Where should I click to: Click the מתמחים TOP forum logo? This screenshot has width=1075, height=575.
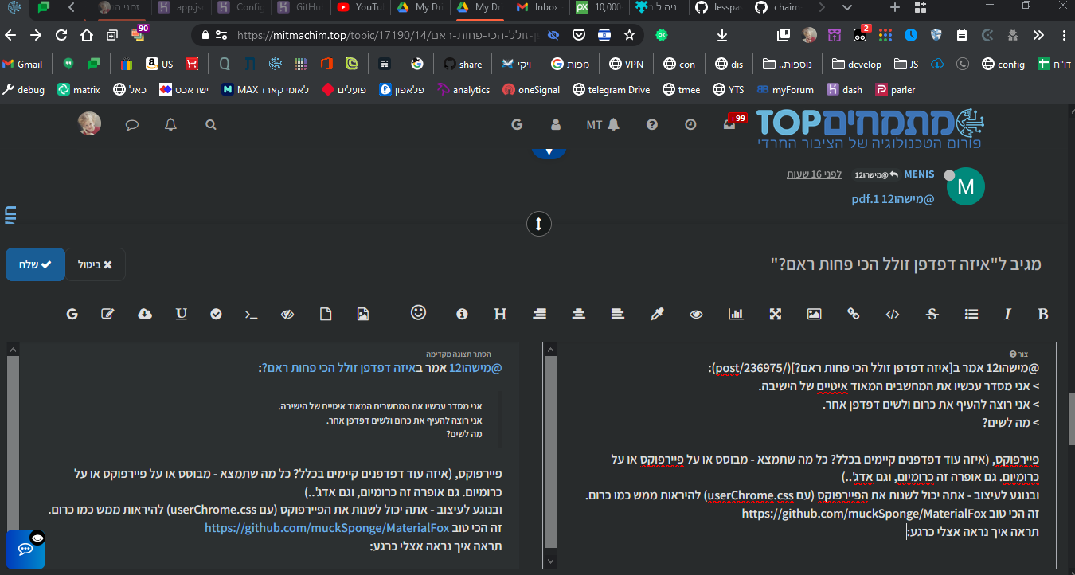click(870, 130)
